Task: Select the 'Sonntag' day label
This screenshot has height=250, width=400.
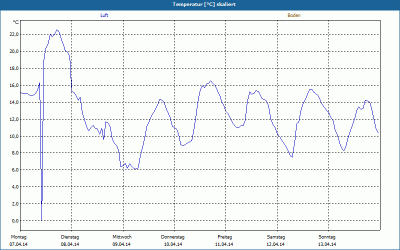Action: (x=327, y=237)
